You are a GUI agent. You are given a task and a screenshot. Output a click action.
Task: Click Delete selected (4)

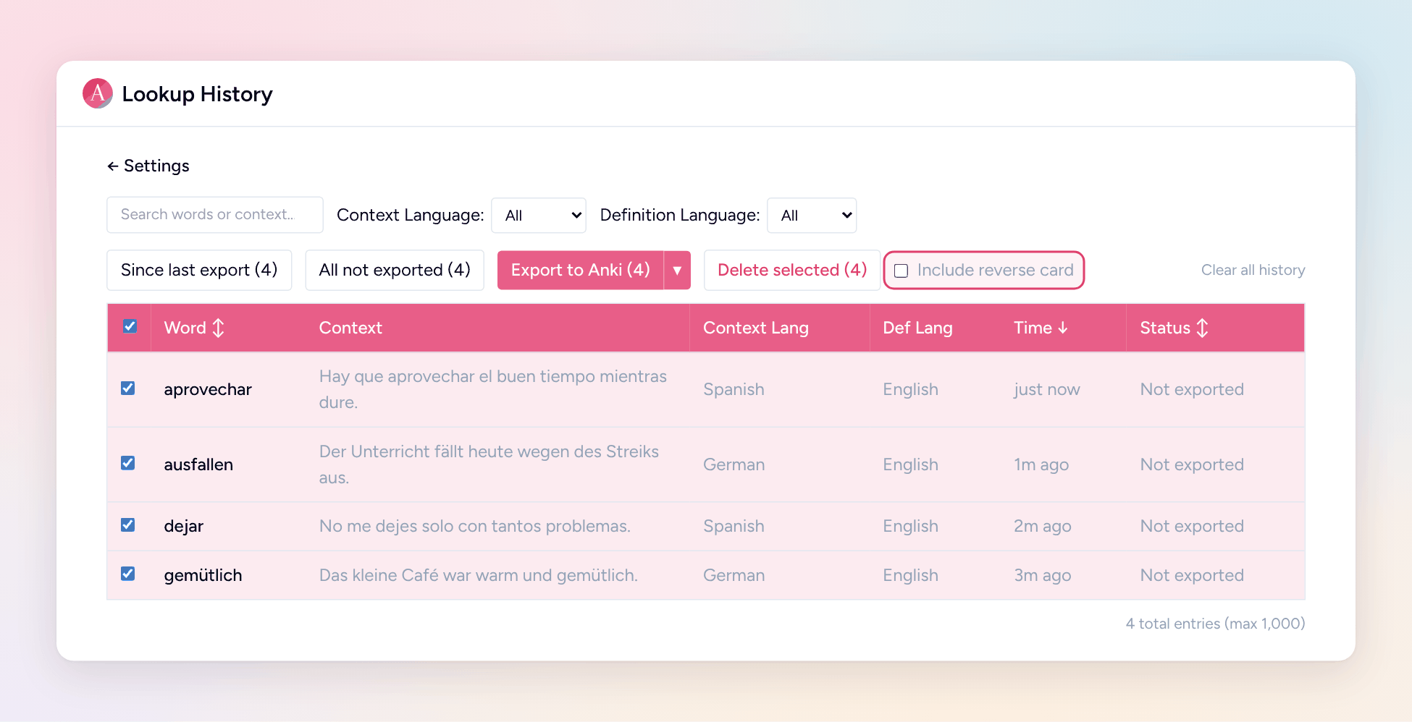coord(792,270)
